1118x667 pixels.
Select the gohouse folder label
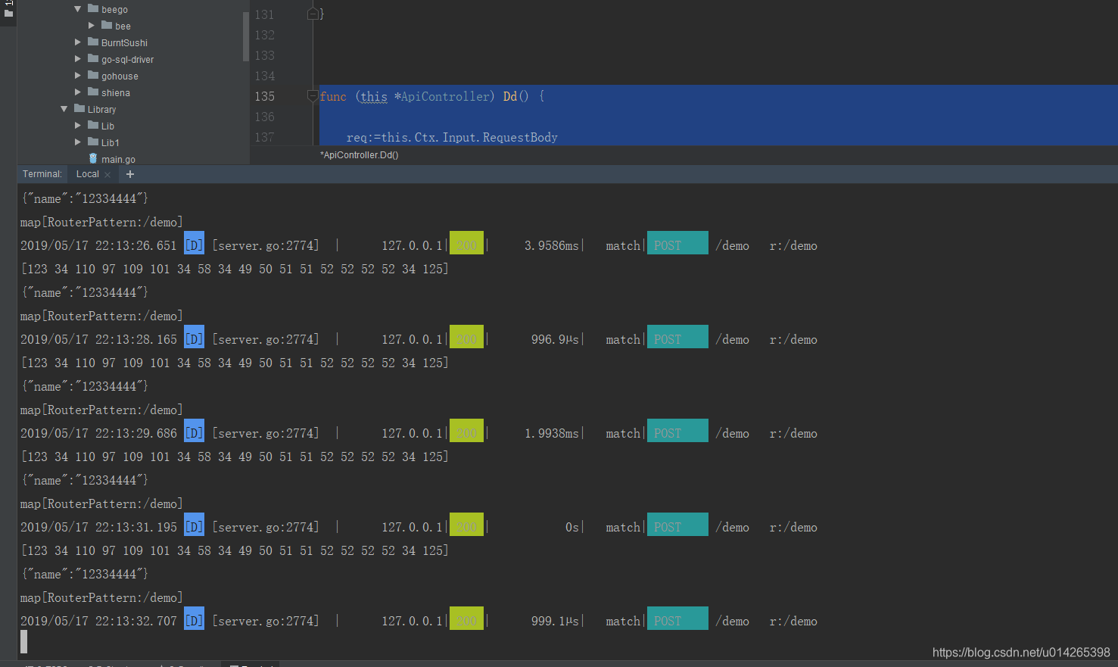pyautogui.click(x=120, y=76)
